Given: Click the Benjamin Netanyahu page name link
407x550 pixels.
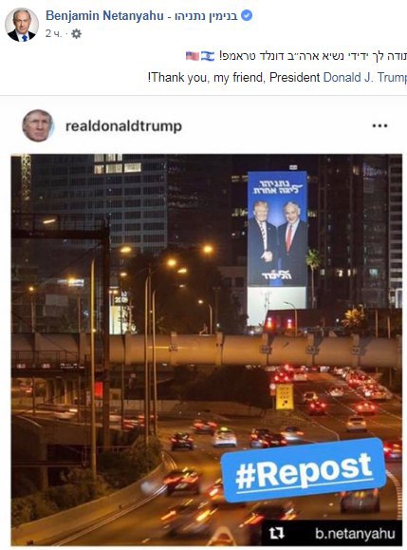Looking at the screenshot, I should (104, 16).
